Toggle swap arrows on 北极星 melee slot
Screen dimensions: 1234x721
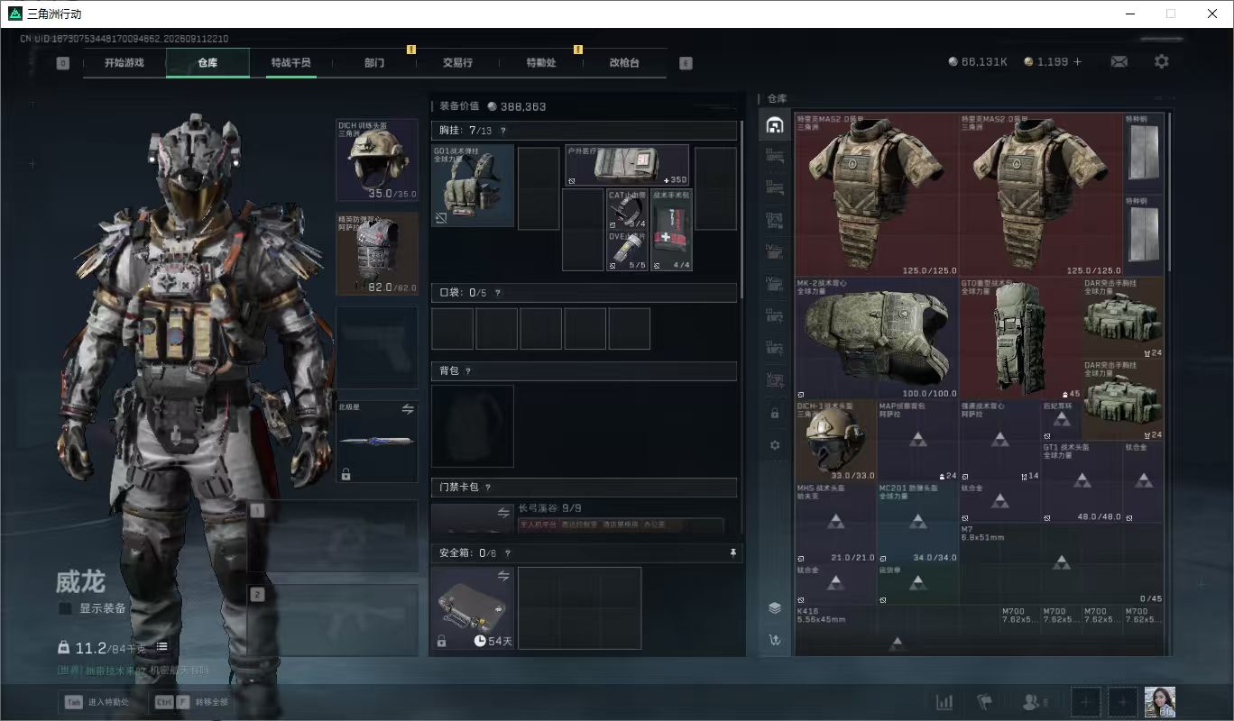408,409
